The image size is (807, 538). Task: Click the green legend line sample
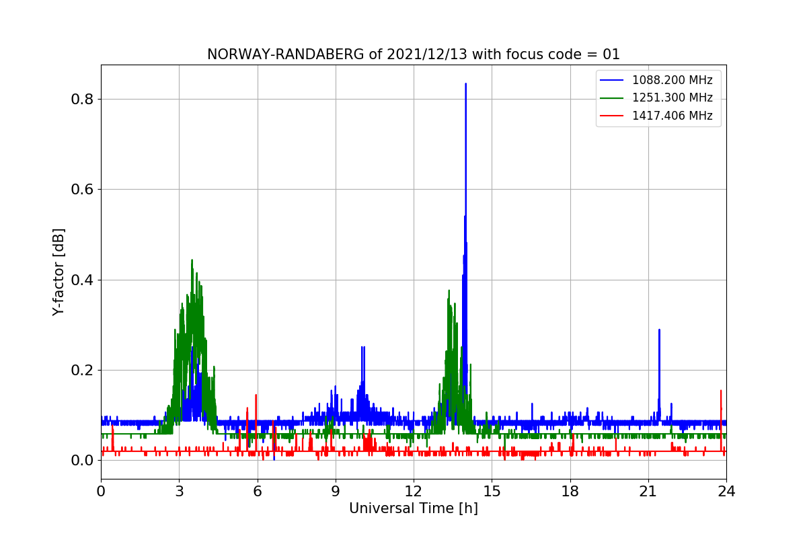[612, 98]
